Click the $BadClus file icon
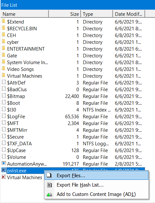This screenshot has width=155, height=203. pyautogui.click(x=4, y=89)
